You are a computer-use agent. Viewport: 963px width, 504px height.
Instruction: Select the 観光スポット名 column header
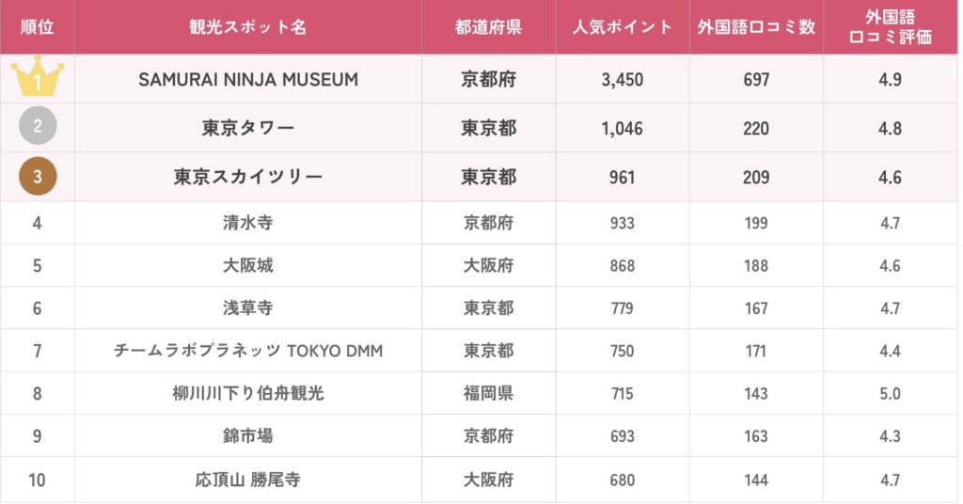[248, 26]
